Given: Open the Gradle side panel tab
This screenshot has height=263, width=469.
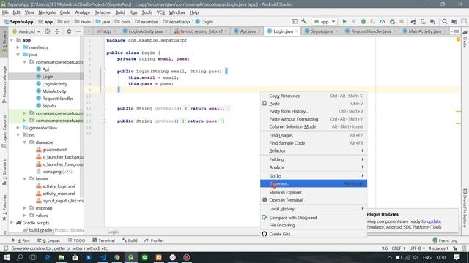Looking at the screenshot, I should (465, 39).
